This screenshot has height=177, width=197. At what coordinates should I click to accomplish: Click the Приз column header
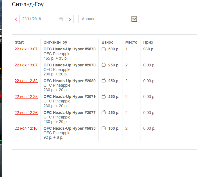click(148, 42)
